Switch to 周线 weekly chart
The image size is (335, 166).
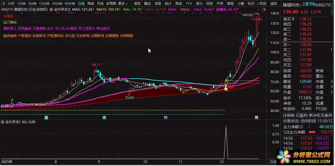[x=91, y=3]
